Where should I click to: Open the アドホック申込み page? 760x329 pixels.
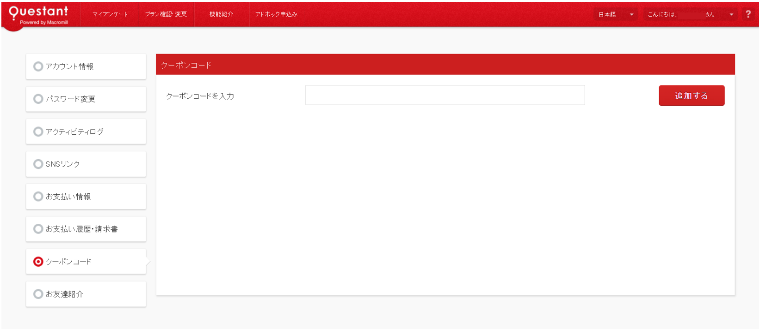click(x=276, y=14)
